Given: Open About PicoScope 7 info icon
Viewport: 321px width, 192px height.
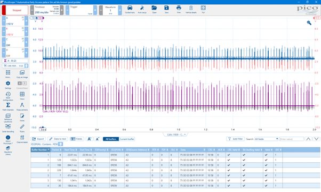Looking at the screenshot, I should point(8,139).
